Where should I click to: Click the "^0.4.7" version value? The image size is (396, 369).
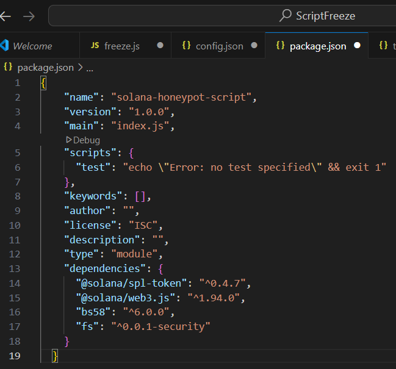pos(222,284)
